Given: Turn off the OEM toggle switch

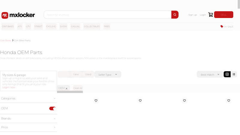Looking at the screenshot, I should 52,109.
